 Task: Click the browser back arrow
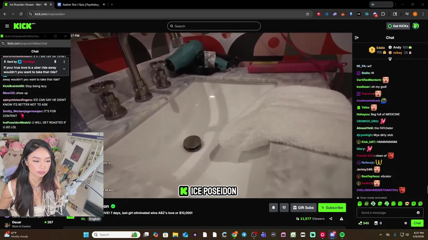(x=5, y=14)
